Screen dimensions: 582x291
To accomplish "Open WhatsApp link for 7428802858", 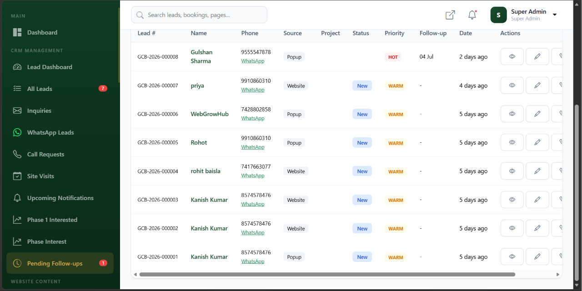I will 252,118.
